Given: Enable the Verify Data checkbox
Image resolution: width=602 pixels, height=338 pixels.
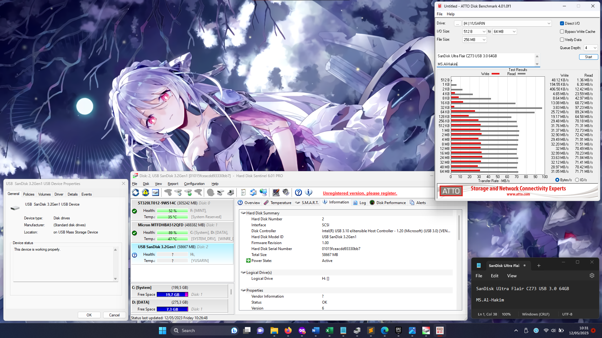Looking at the screenshot, I should click(x=562, y=40).
